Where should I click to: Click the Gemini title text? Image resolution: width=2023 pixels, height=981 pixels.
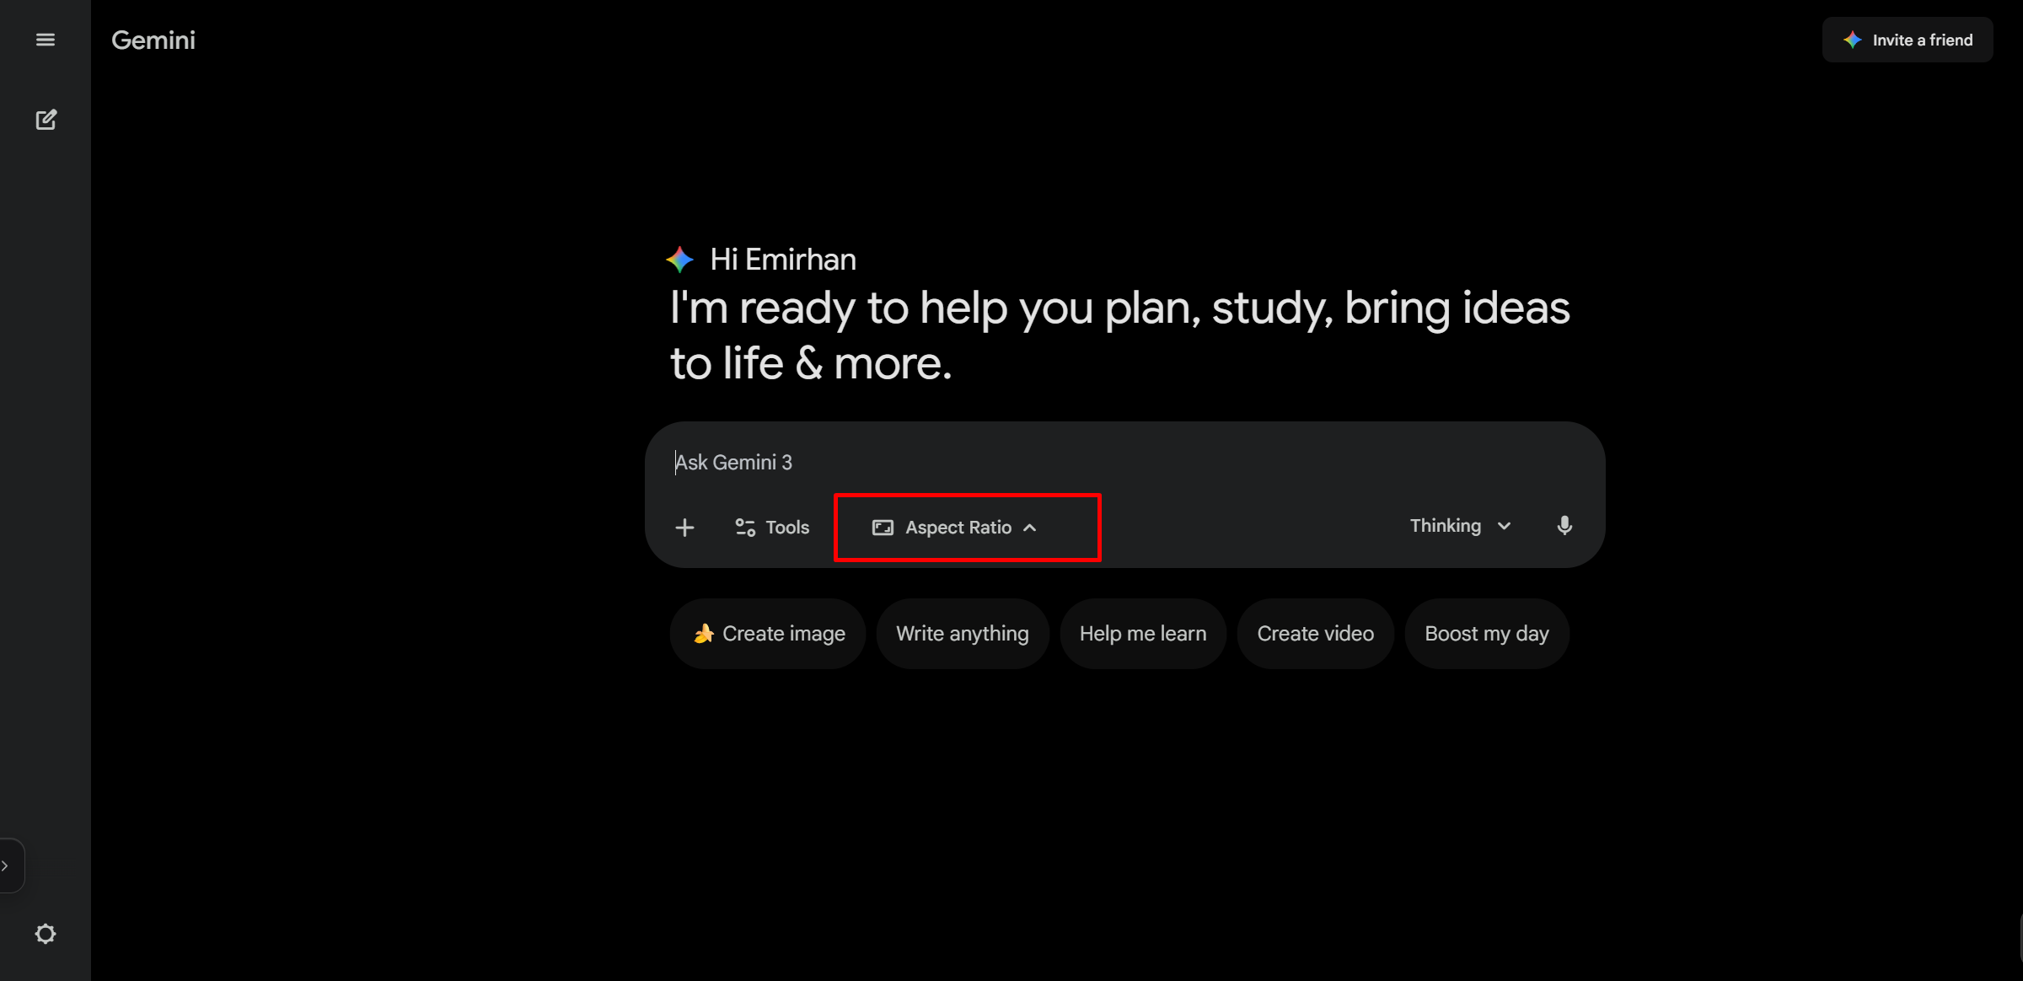(153, 40)
